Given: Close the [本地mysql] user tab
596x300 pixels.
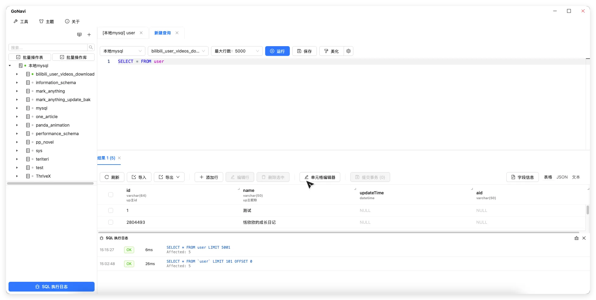Looking at the screenshot, I should [x=141, y=33].
